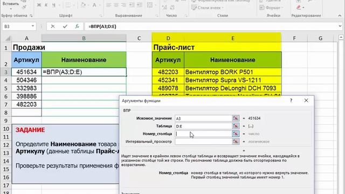
Task: Open Шрифт group dialog launcher
Action: [101, 16]
